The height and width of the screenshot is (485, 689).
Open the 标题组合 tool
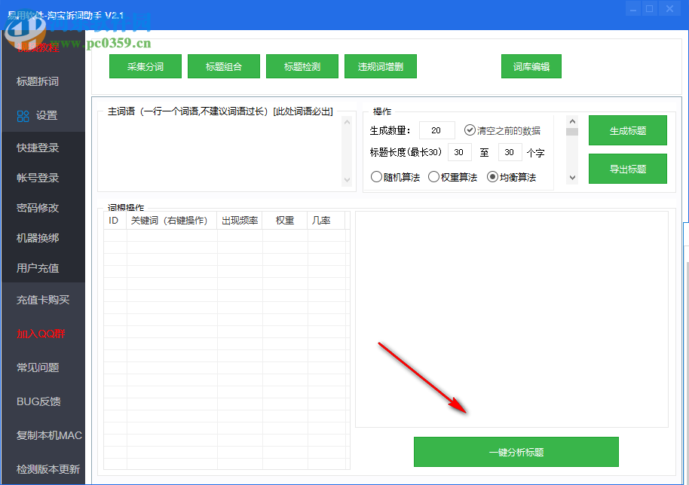223,66
